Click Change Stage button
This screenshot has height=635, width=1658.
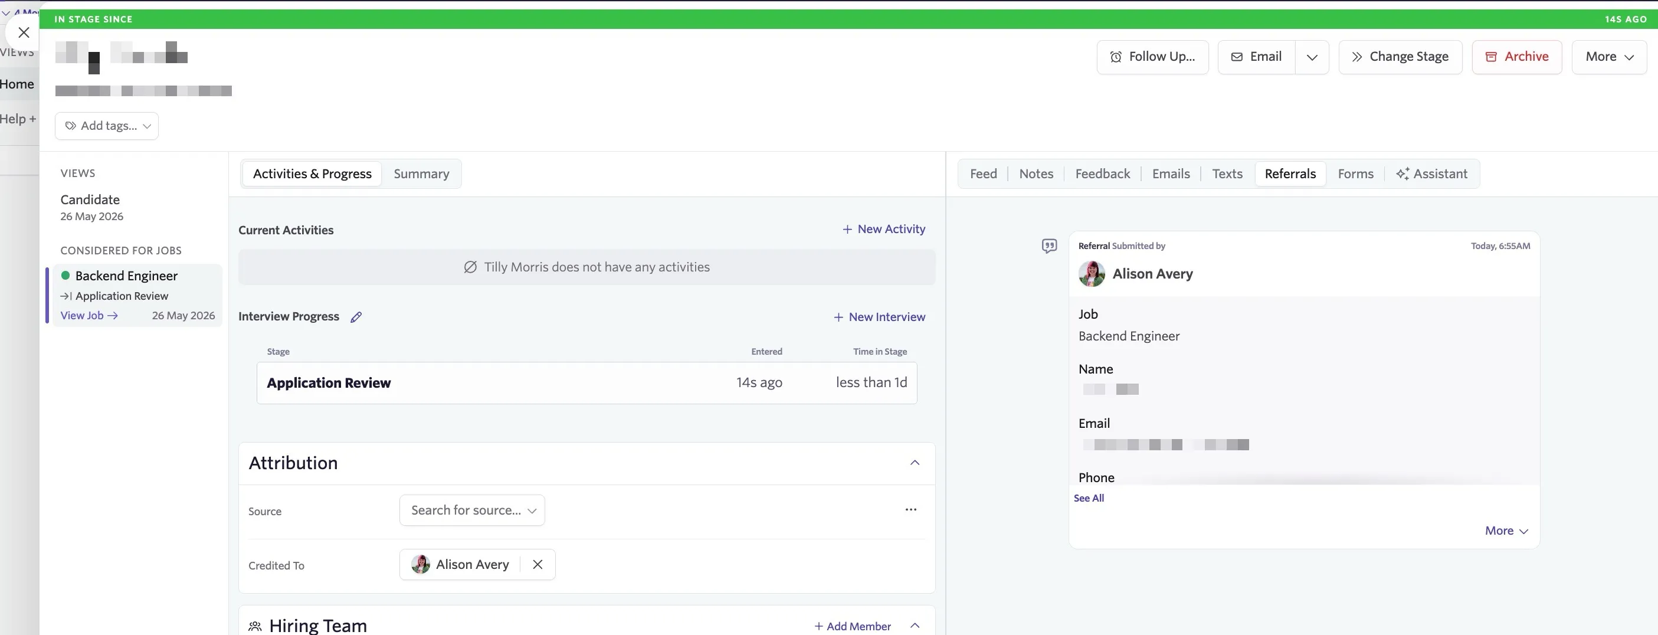pyautogui.click(x=1400, y=57)
